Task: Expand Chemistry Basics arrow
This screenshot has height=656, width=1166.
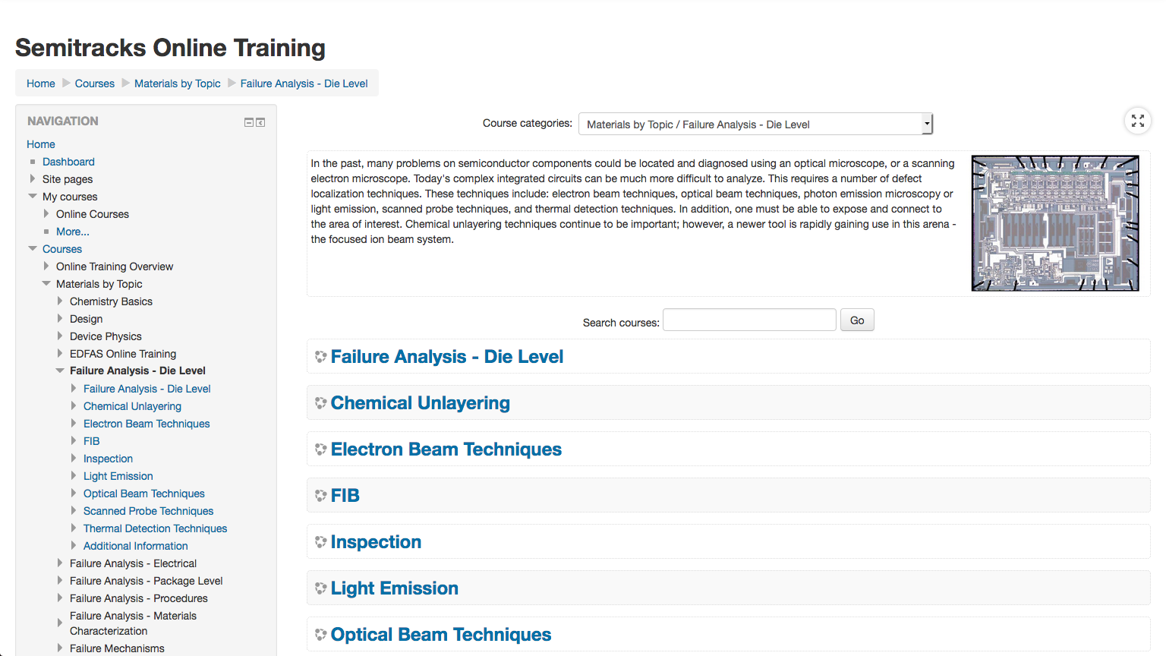Action: click(x=60, y=301)
